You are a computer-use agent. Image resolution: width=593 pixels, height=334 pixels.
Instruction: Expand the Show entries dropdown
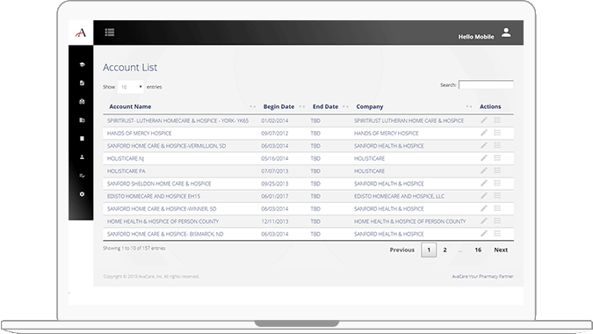click(131, 87)
